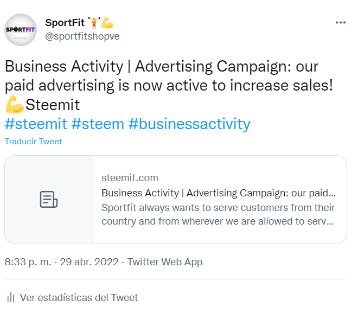
Task: Click the Sportfit card description text
Action: point(218,214)
